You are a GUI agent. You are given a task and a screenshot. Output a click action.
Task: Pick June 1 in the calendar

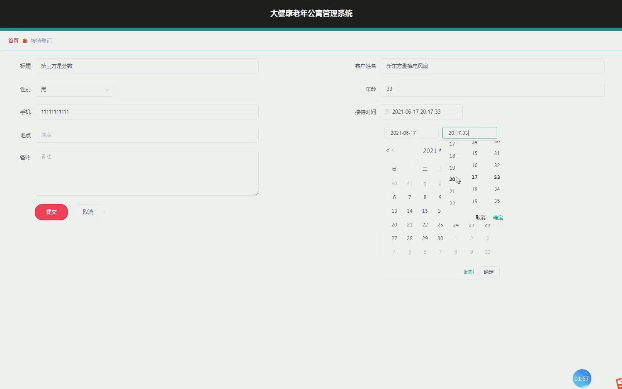pyautogui.click(x=425, y=184)
